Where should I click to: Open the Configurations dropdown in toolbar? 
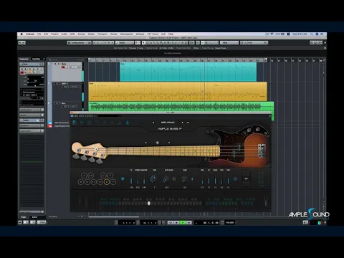pyautogui.click(x=80, y=43)
